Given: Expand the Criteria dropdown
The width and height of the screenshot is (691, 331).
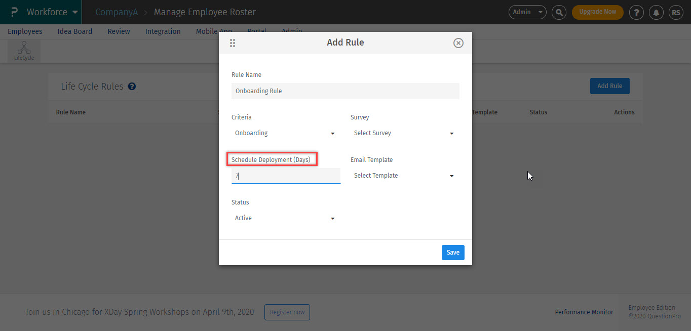Looking at the screenshot, I should pyautogui.click(x=285, y=133).
